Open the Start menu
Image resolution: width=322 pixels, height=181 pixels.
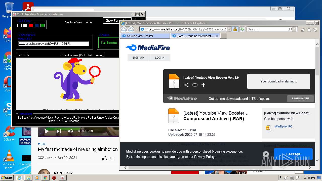7,177
